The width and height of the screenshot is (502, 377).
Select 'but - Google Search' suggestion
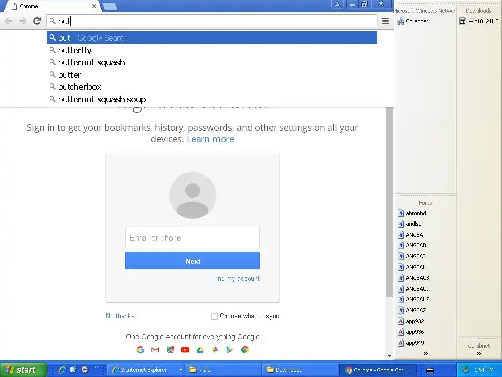point(212,38)
